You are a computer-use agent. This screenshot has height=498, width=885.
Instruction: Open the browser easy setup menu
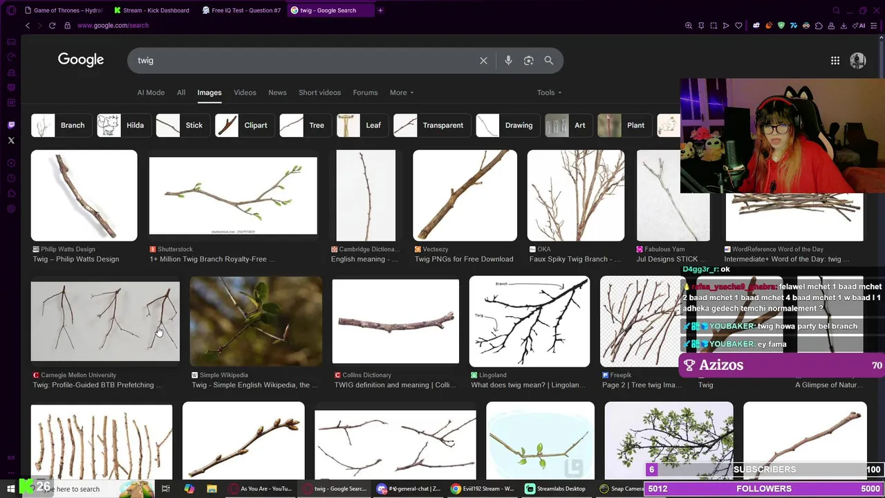coord(875,26)
